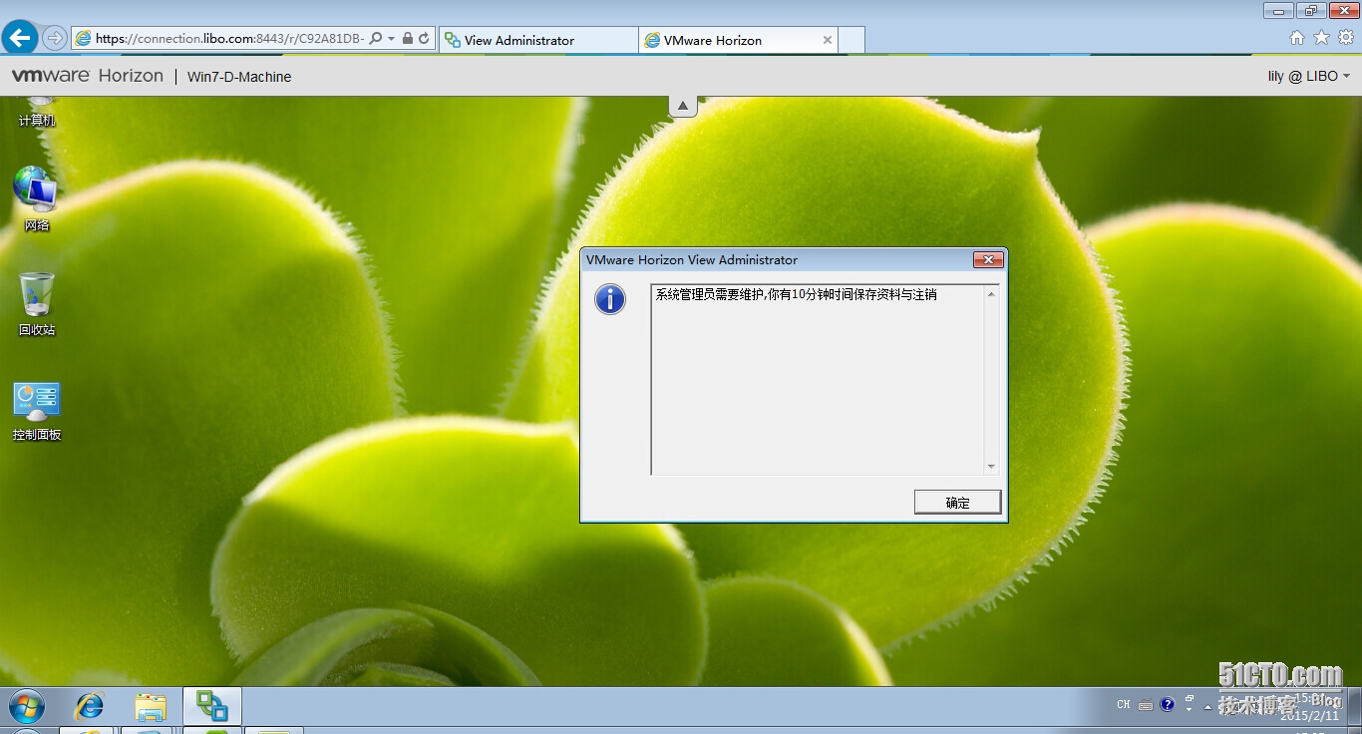Expand the Horizon toolbar pull-down handle
Image resolution: width=1362 pixels, height=734 pixels.
(x=683, y=106)
